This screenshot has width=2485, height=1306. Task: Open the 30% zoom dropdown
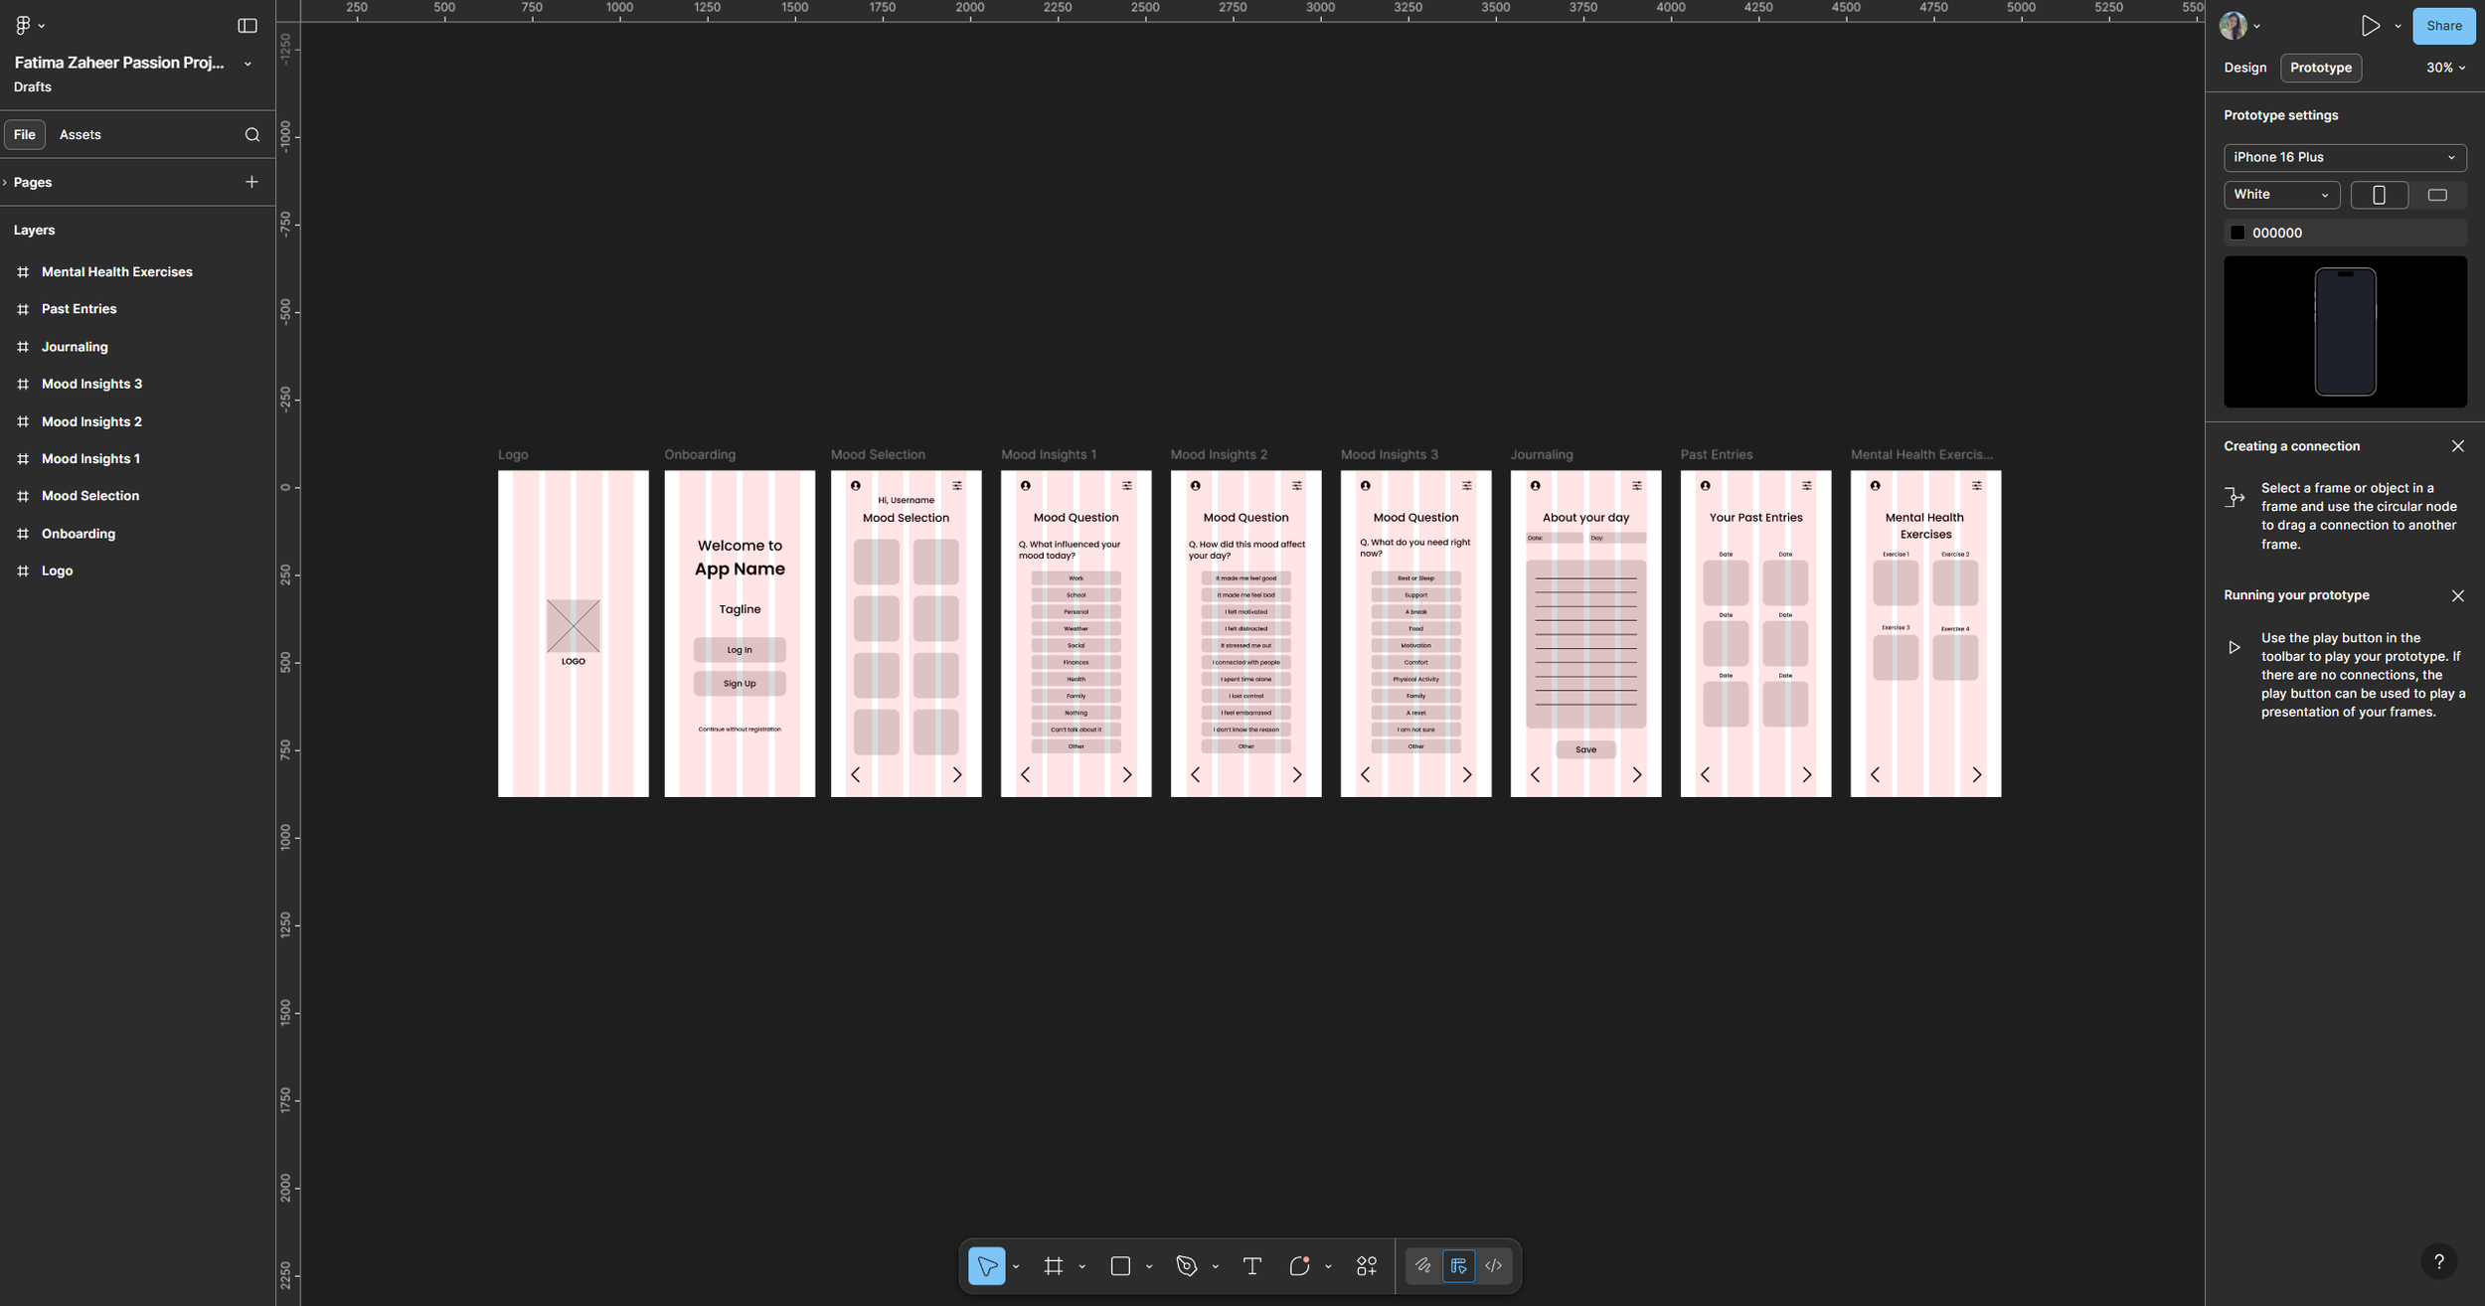(2445, 68)
